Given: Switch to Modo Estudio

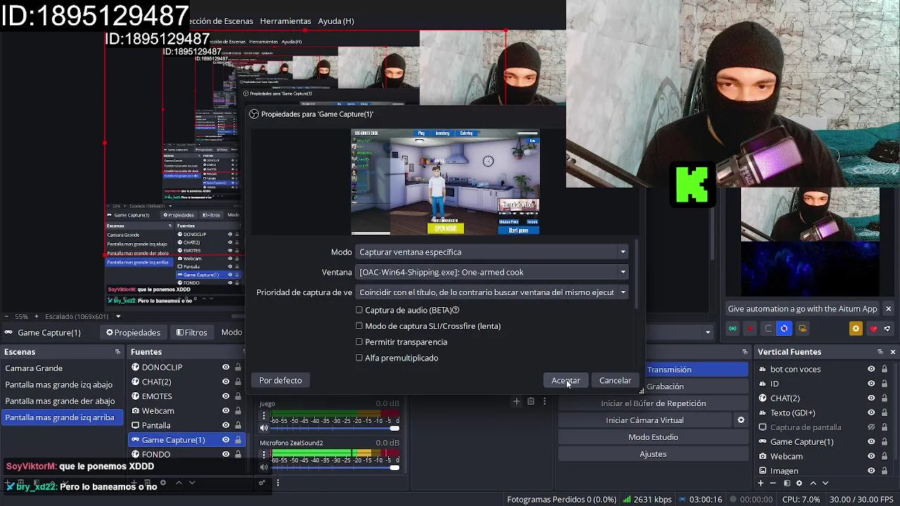Looking at the screenshot, I should pyautogui.click(x=653, y=437).
